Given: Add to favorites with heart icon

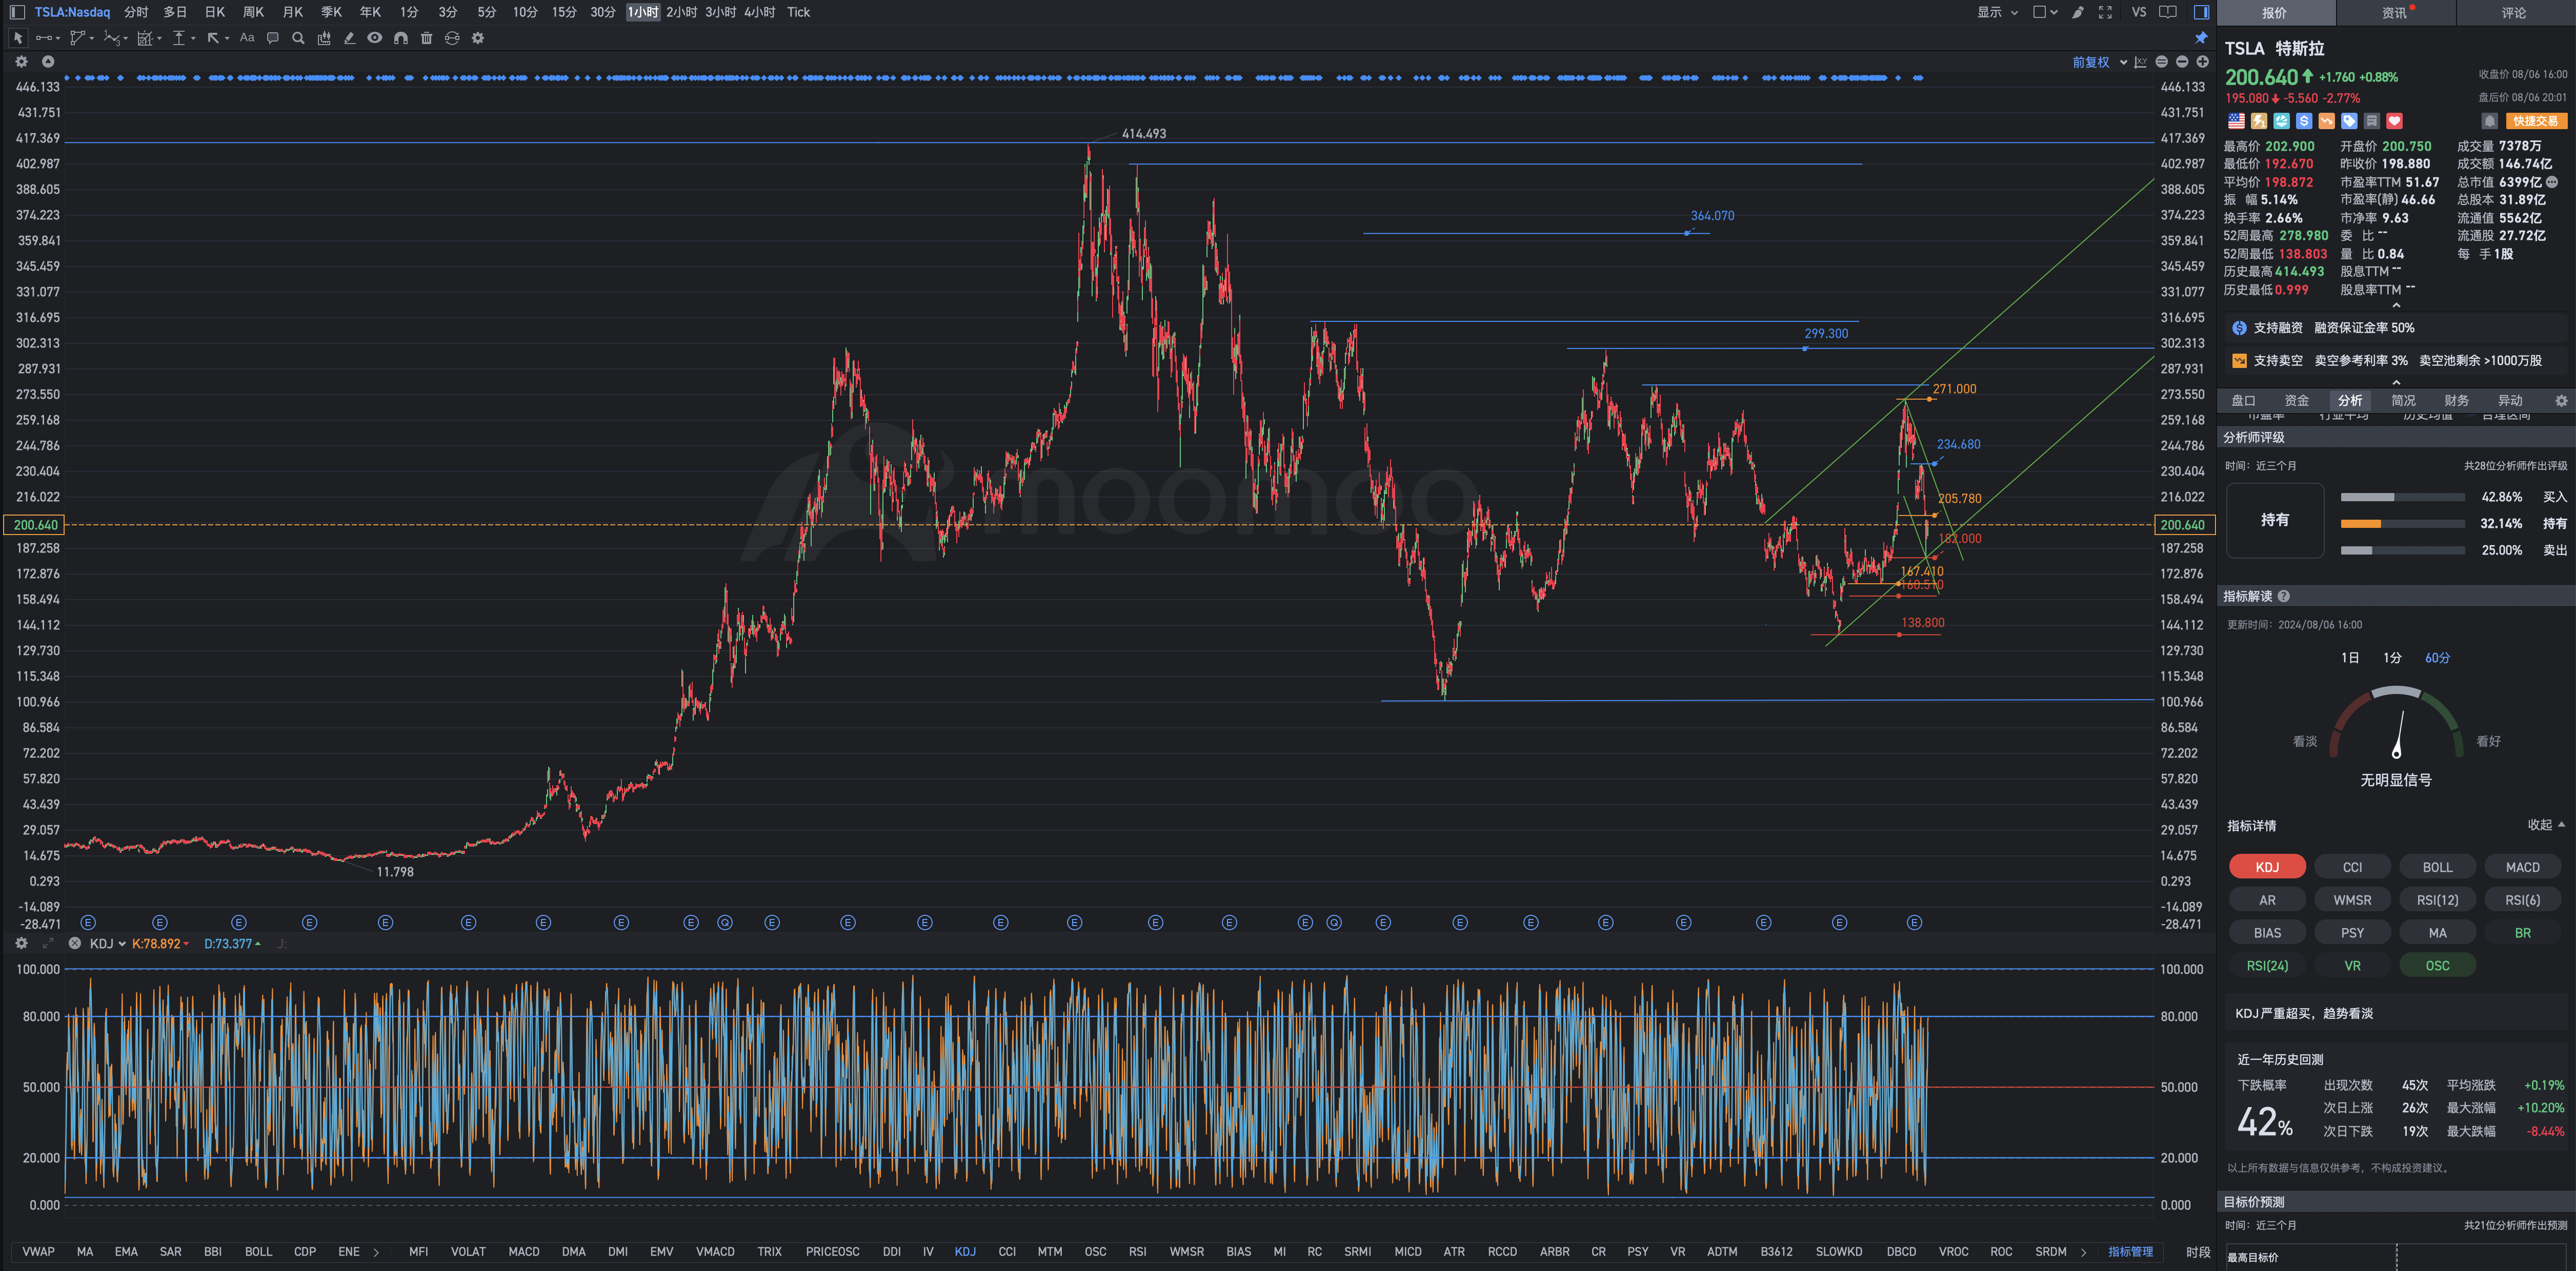Looking at the screenshot, I should (x=2394, y=121).
